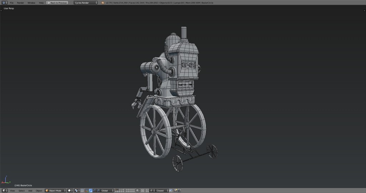Screen dimensions: 366x193
Task: Open the editor type selector in top bar
Action: click(4, 2)
